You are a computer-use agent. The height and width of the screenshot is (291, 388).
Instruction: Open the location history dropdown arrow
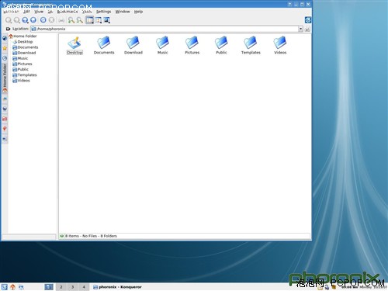300,29
